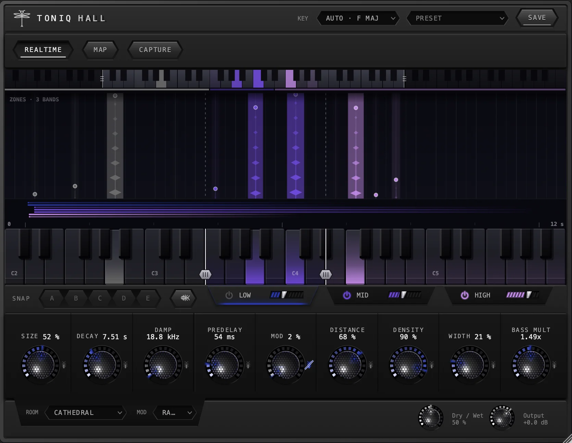Click the HIGH band level meter slider
The height and width of the screenshot is (443, 572).
523,295
